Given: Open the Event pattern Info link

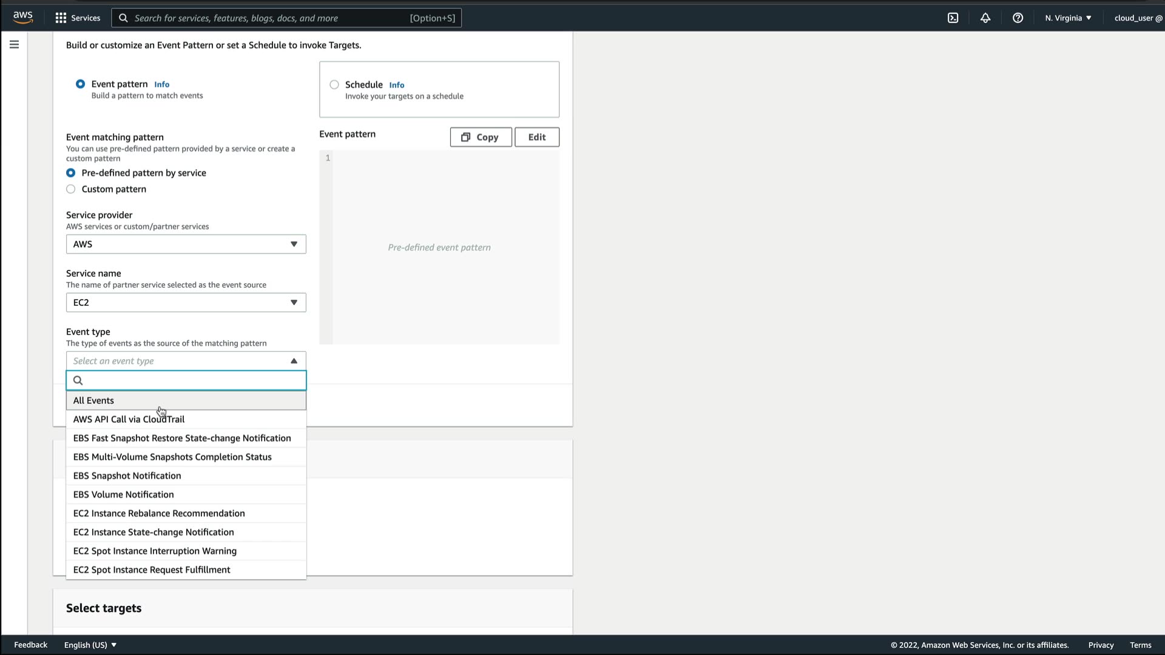Looking at the screenshot, I should point(161,84).
